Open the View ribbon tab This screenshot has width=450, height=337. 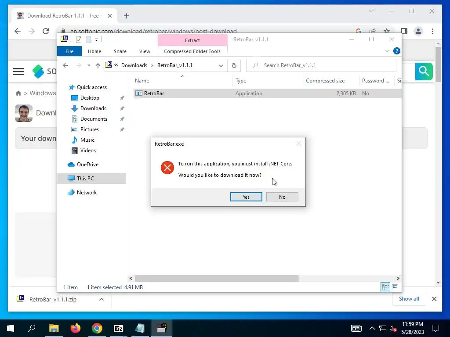coord(145,51)
